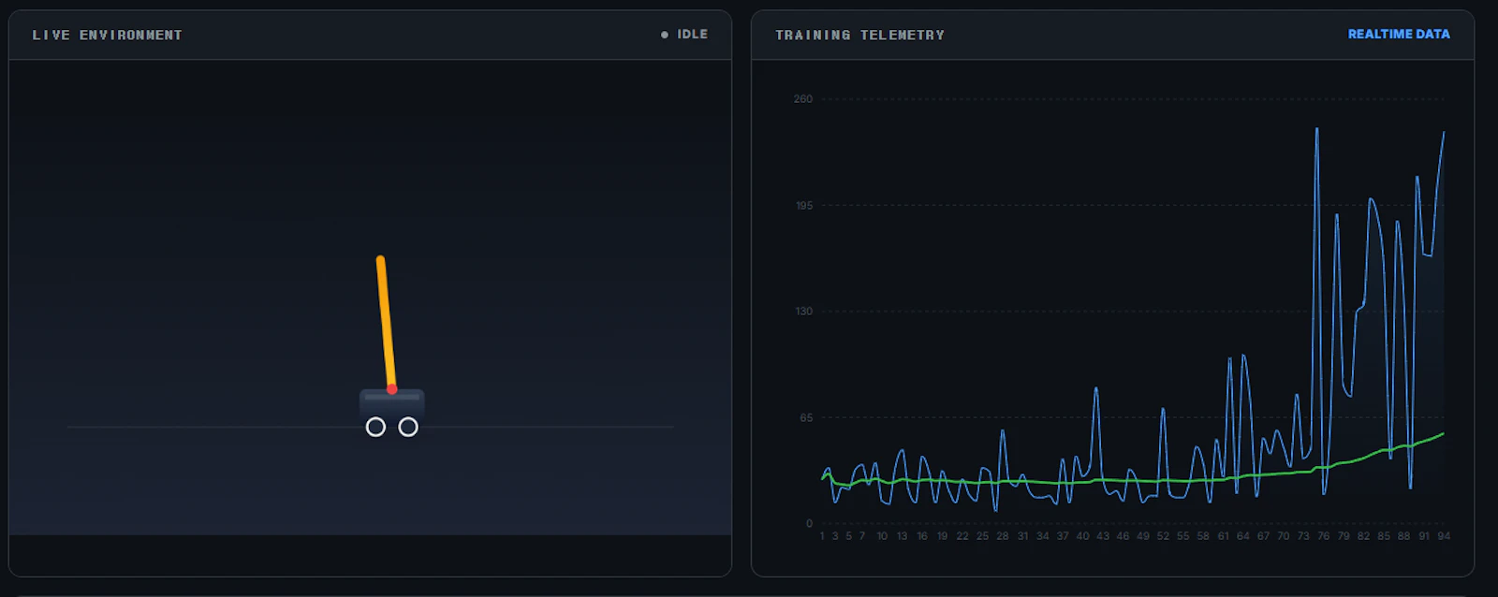1498x597 pixels.
Task: Click the LIVE ENVIRONMENT panel title
Action: tap(108, 35)
